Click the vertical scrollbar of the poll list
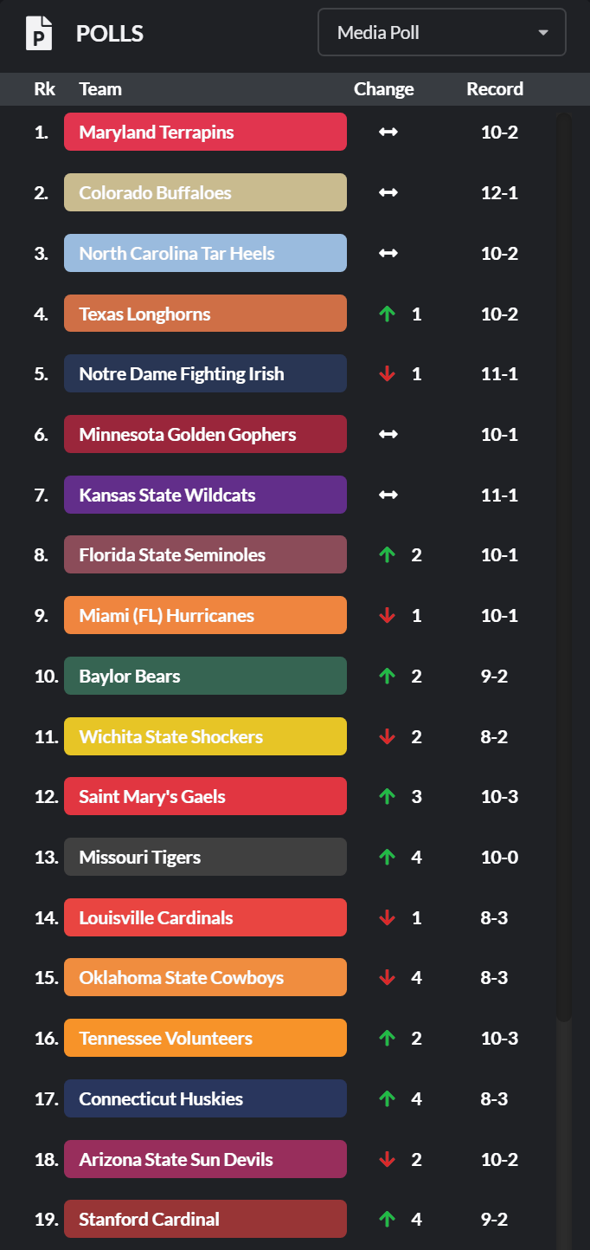Screen dimensions: 590x1250 564,563
